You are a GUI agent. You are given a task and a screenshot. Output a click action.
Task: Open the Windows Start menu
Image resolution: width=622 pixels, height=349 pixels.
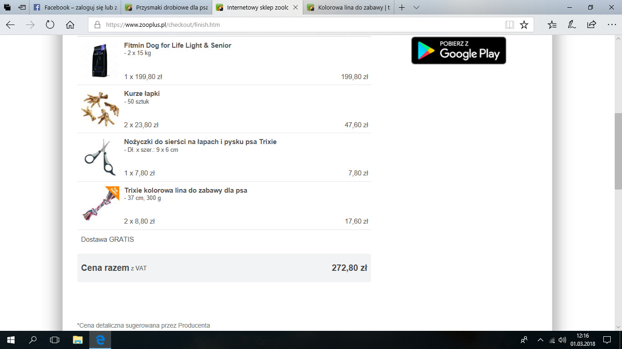11,340
